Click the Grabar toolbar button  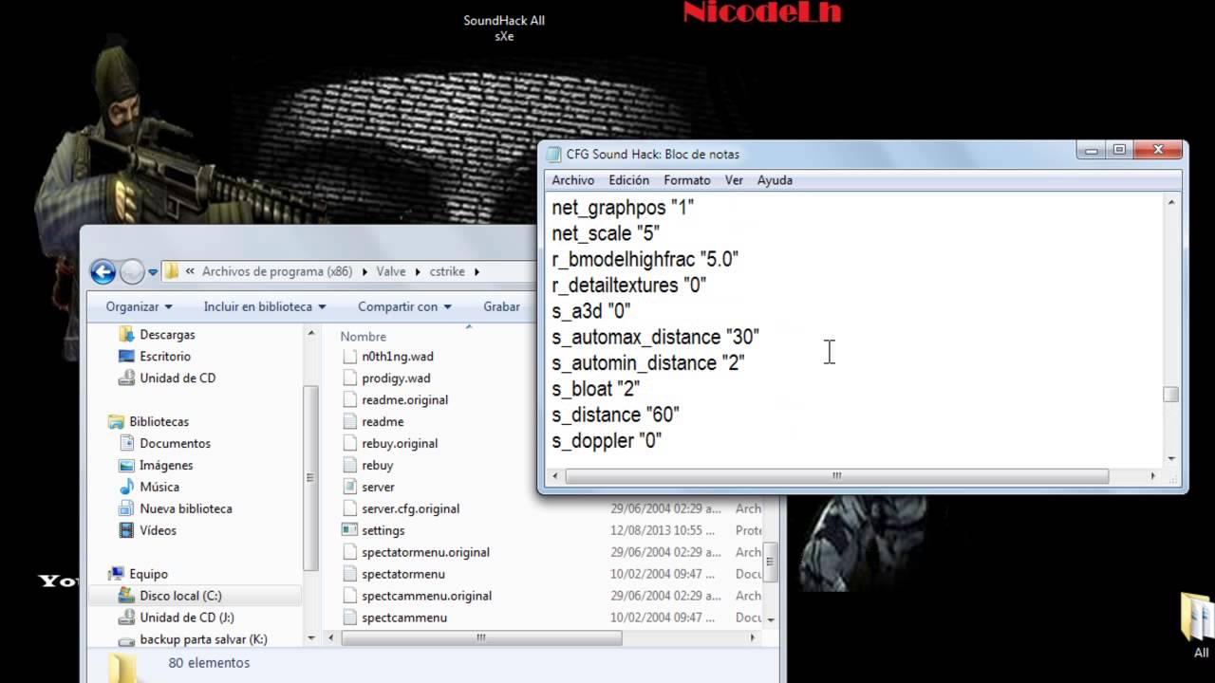501,306
